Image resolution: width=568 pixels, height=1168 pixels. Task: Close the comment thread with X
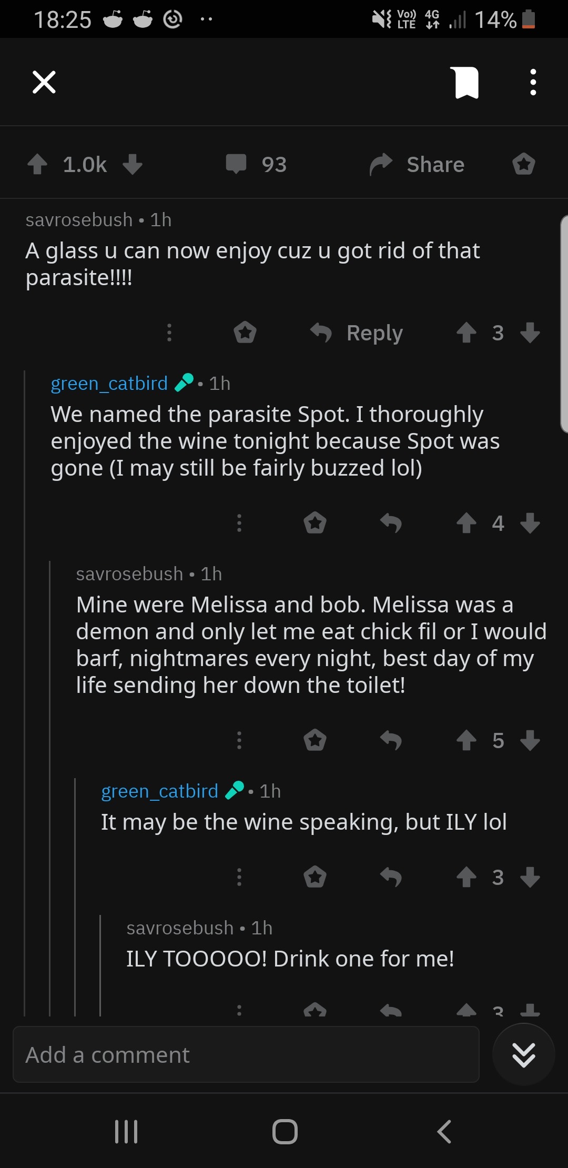[x=44, y=82]
